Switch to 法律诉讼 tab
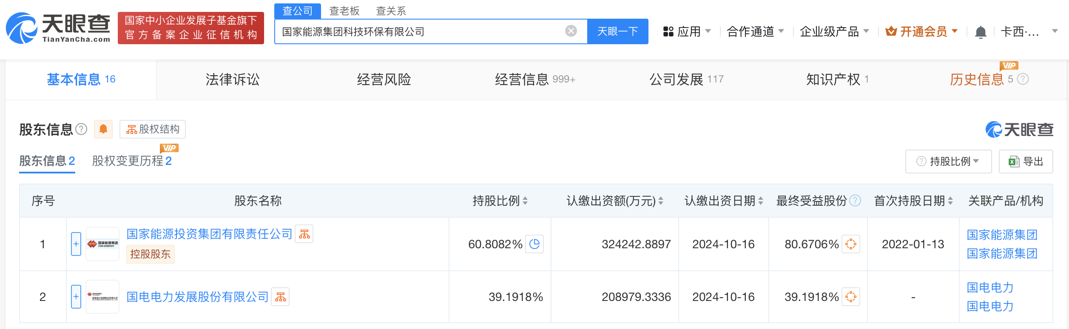This screenshot has height=329, width=1069. coord(232,79)
